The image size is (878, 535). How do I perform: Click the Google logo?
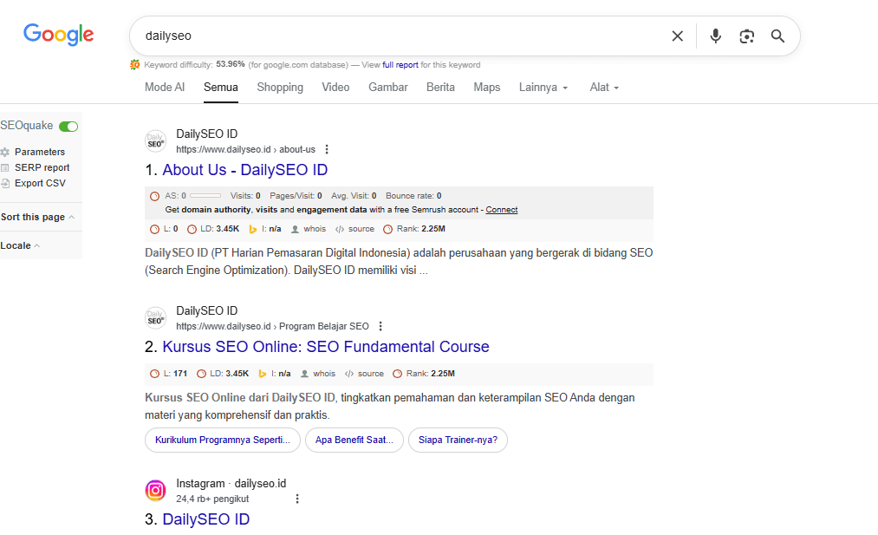click(x=58, y=35)
